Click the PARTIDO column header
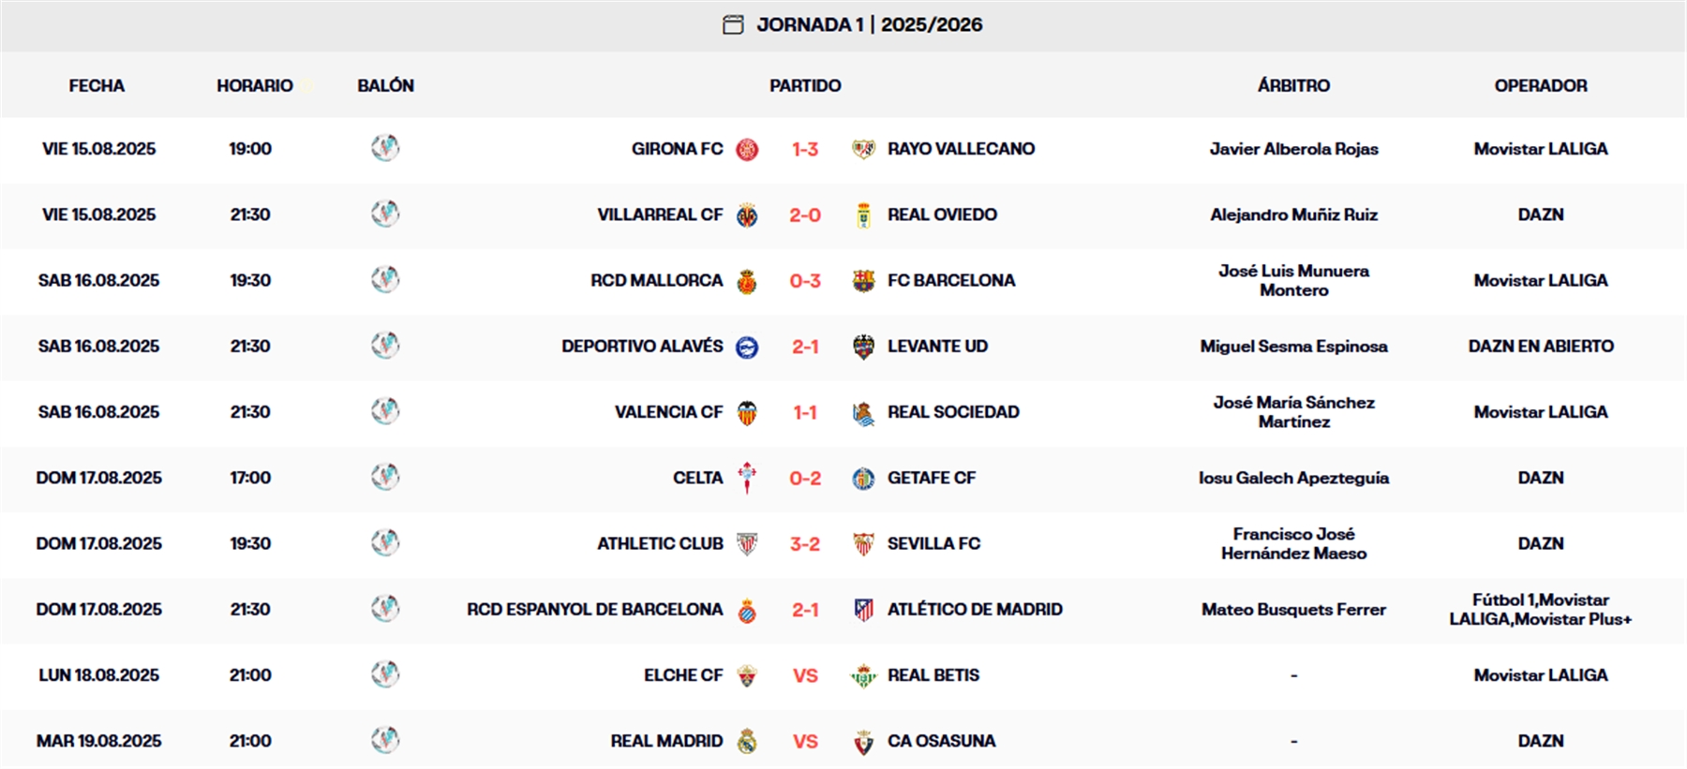 pyautogui.click(x=804, y=85)
